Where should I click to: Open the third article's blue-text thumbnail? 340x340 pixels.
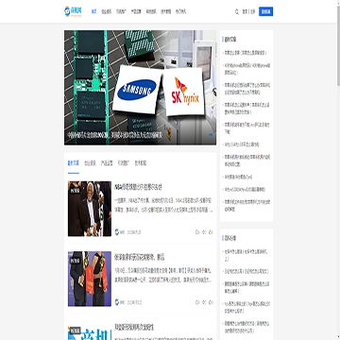click(90, 331)
